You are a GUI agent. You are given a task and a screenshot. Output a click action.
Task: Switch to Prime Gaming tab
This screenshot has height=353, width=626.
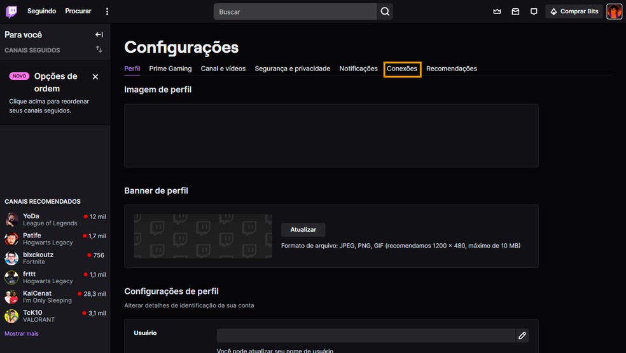(170, 69)
